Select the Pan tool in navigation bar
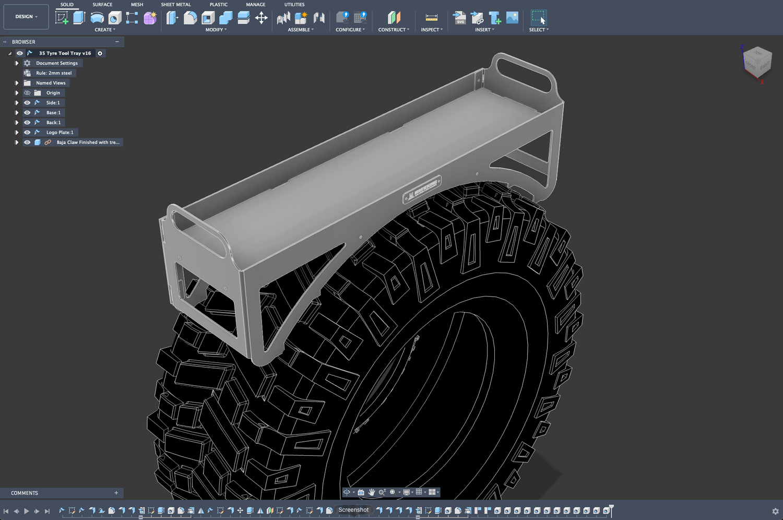This screenshot has height=520, width=783. [x=372, y=492]
